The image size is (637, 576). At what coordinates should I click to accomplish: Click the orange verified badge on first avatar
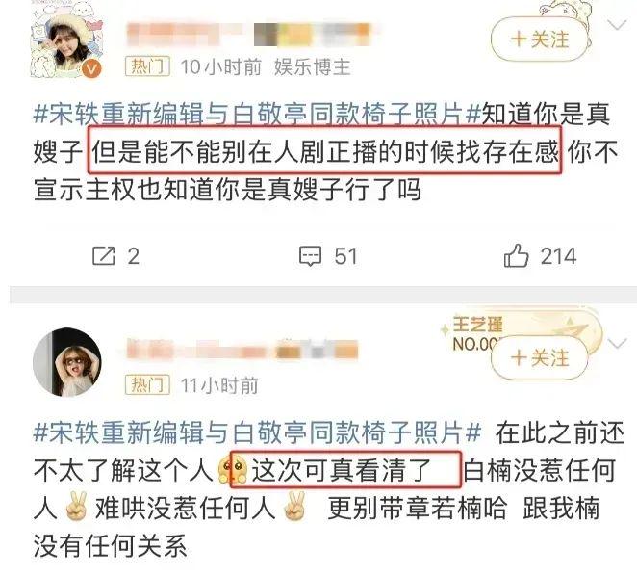(x=91, y=68)
